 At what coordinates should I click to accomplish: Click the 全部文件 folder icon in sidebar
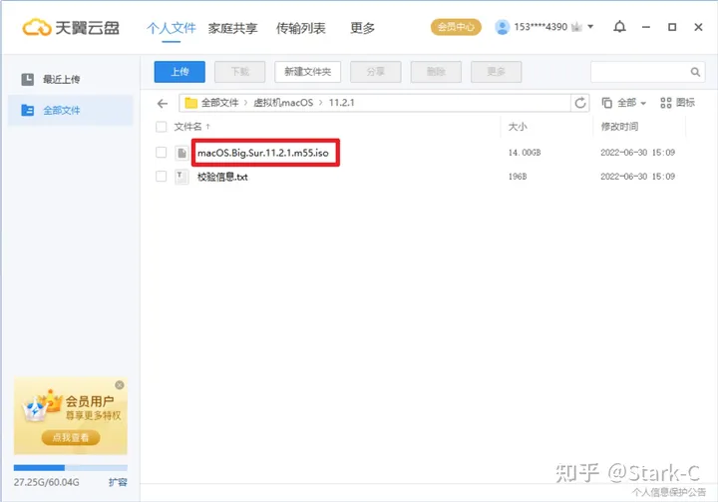[28, 110]
